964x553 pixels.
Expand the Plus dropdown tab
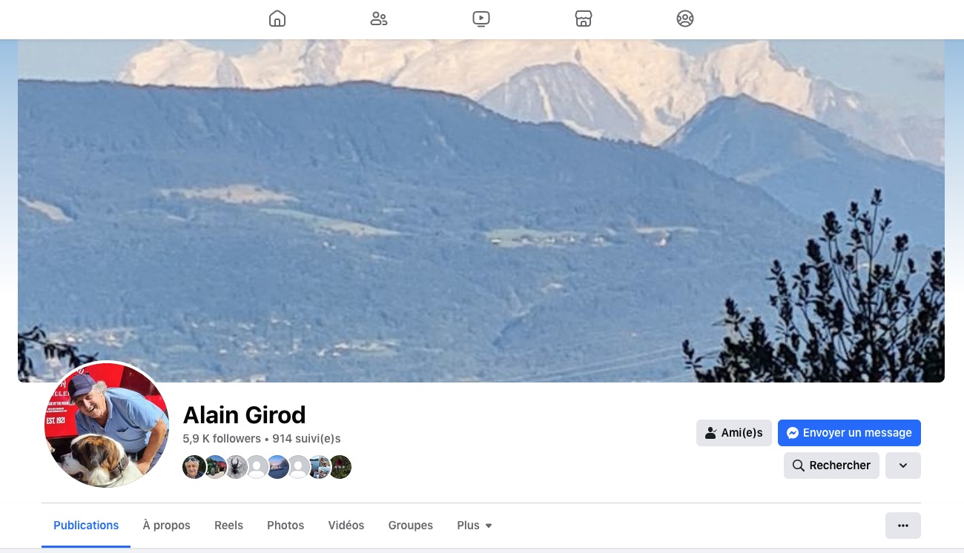[475, 526]
